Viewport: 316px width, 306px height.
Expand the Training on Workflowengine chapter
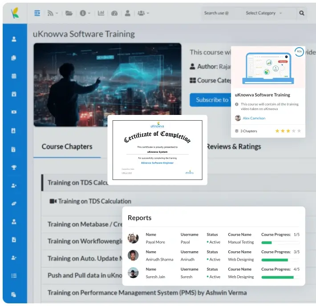pos(85,241)
